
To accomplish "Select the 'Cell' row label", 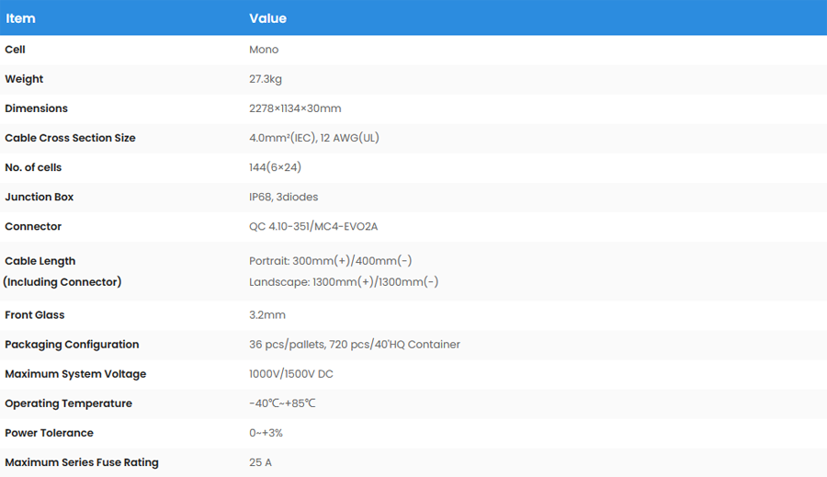I will tap(15, 50).
